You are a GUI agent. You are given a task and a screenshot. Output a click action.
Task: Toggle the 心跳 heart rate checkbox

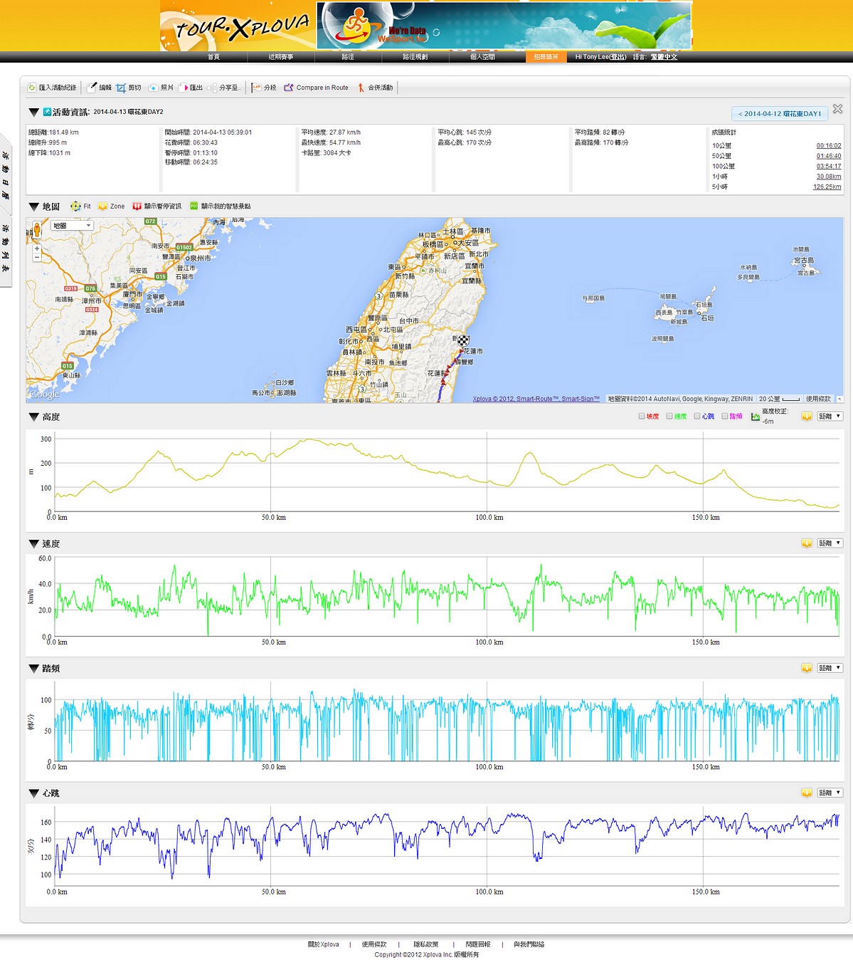[697, 417]
